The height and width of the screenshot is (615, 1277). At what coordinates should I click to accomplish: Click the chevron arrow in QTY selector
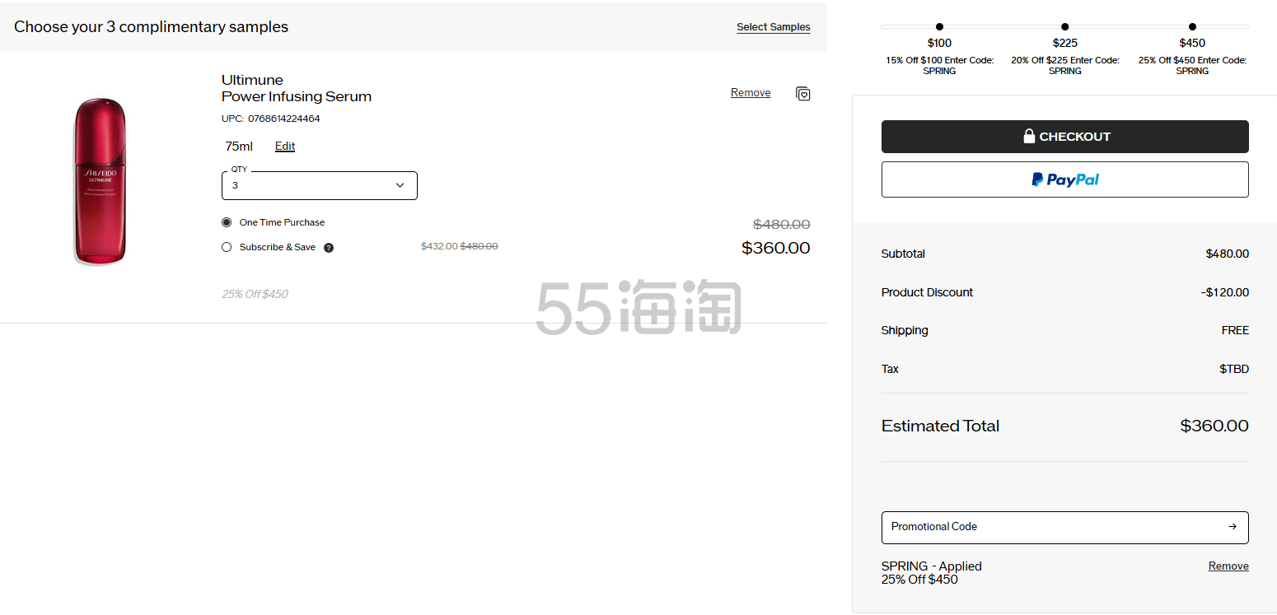(x=400, y=185)
